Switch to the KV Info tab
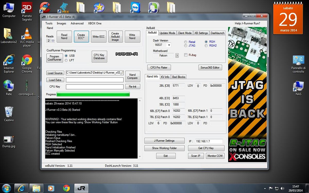The width and height of the screenshot is (309, 193). pyautogui.click(x=165, y=77)
